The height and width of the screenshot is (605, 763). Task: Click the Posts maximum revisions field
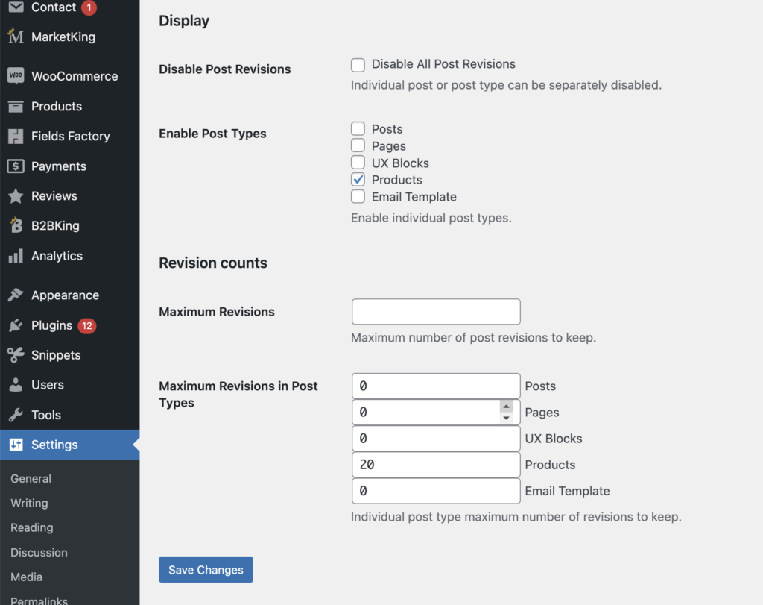click(x=436, y=386)
